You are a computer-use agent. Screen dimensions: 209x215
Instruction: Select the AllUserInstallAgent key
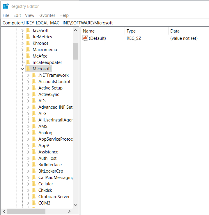[55, 120]
